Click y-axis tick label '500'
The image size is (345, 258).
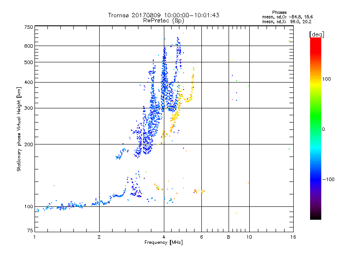(28, 62)
